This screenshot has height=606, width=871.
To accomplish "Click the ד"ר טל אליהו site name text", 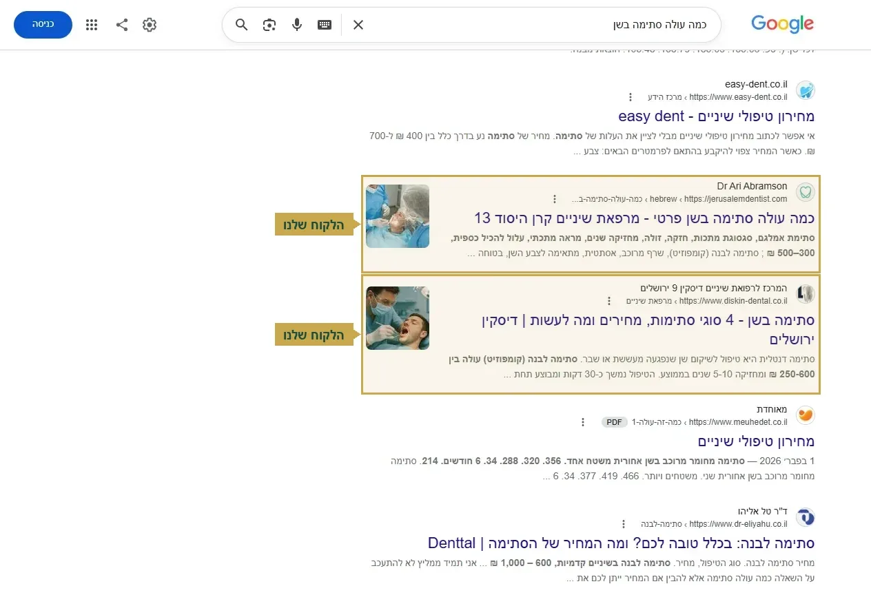I will tap(762, 511).
